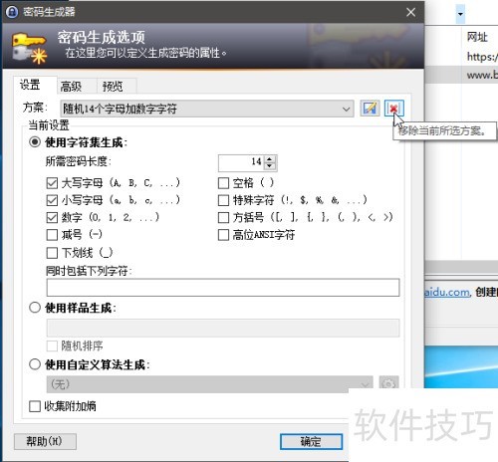Increase password length with up arrow
The height and width of the screenshot is (462, 498).
click(270, 158)
